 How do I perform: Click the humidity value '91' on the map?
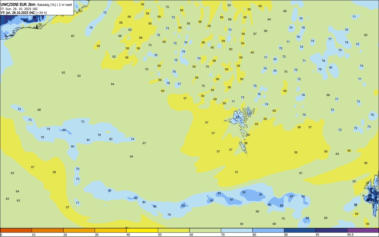tap(261, 194)
